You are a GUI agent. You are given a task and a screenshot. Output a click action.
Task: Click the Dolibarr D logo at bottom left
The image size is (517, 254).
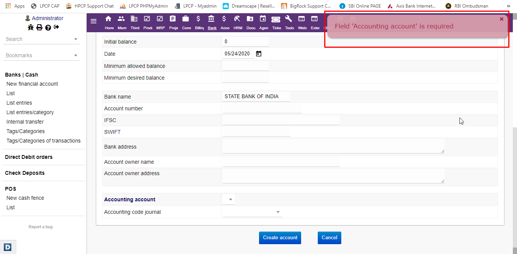tap(8, 247)
